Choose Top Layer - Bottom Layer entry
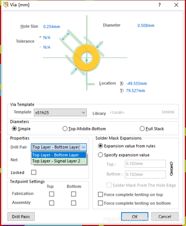The width and height of the screenshot is (186, 226). [x=59, y=155]
